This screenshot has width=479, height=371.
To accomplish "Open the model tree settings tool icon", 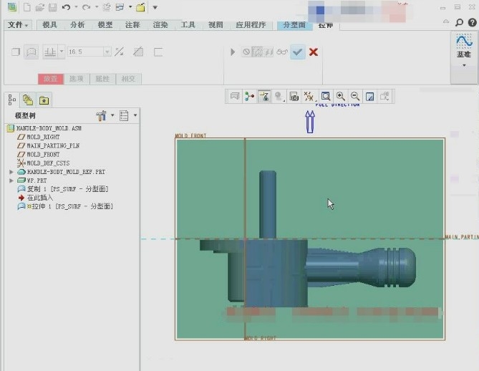I will pos(101,115).
